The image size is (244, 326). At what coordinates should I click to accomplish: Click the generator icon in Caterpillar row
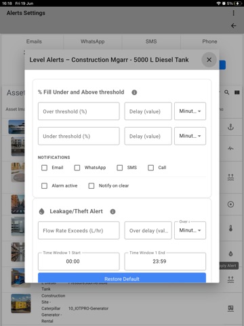click(x=230, y=308)
